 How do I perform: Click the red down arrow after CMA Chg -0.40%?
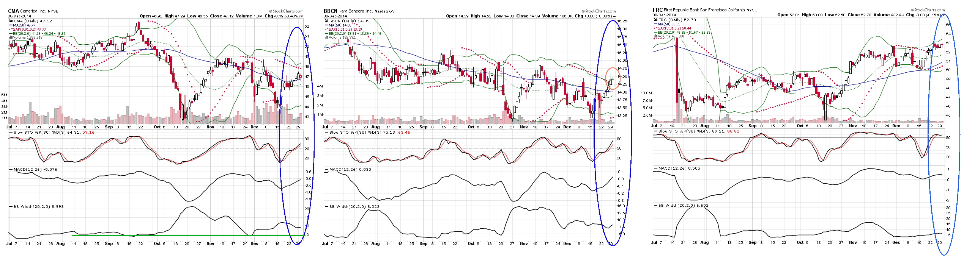pyautogui.click(x=302, y=16)
